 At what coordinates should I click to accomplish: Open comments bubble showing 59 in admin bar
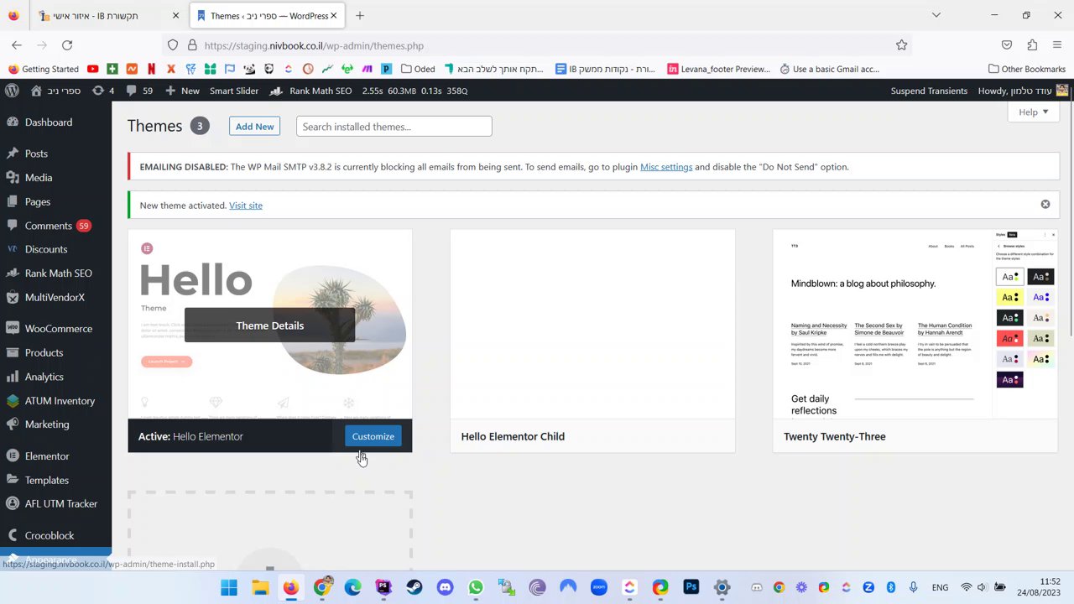(139, 91)
